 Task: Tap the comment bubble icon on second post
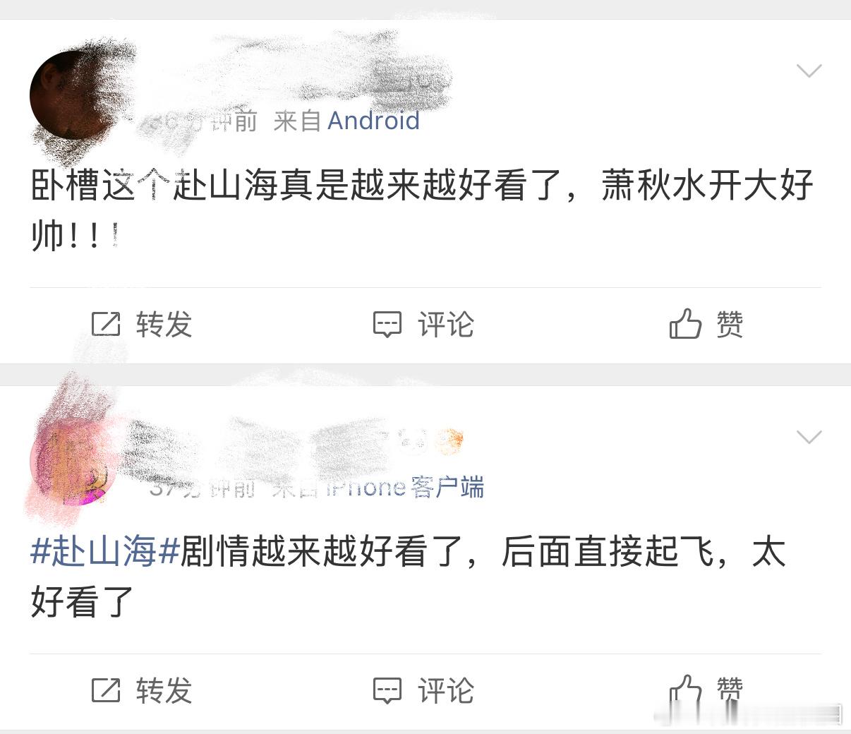tap(387, 690)
